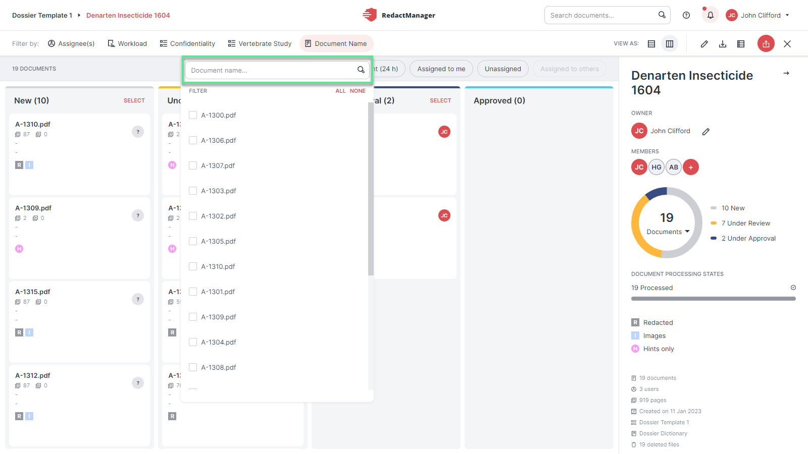Open the Workload filter dropdown

(127, 43)
